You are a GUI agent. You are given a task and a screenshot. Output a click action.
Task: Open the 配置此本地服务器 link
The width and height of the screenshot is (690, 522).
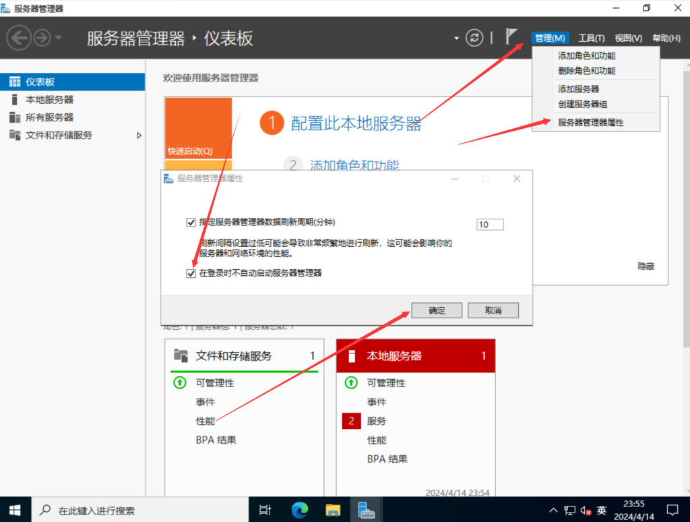pyautogui.click(x=356, y=123)
